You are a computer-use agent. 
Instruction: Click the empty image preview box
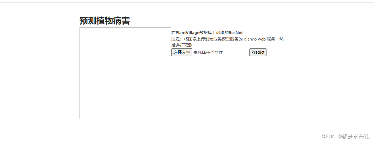(125, 73)
